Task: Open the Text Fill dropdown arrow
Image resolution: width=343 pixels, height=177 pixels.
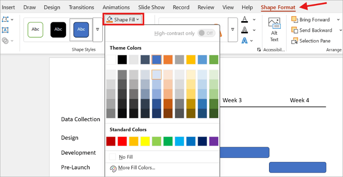Action: [x=254, y=20]
